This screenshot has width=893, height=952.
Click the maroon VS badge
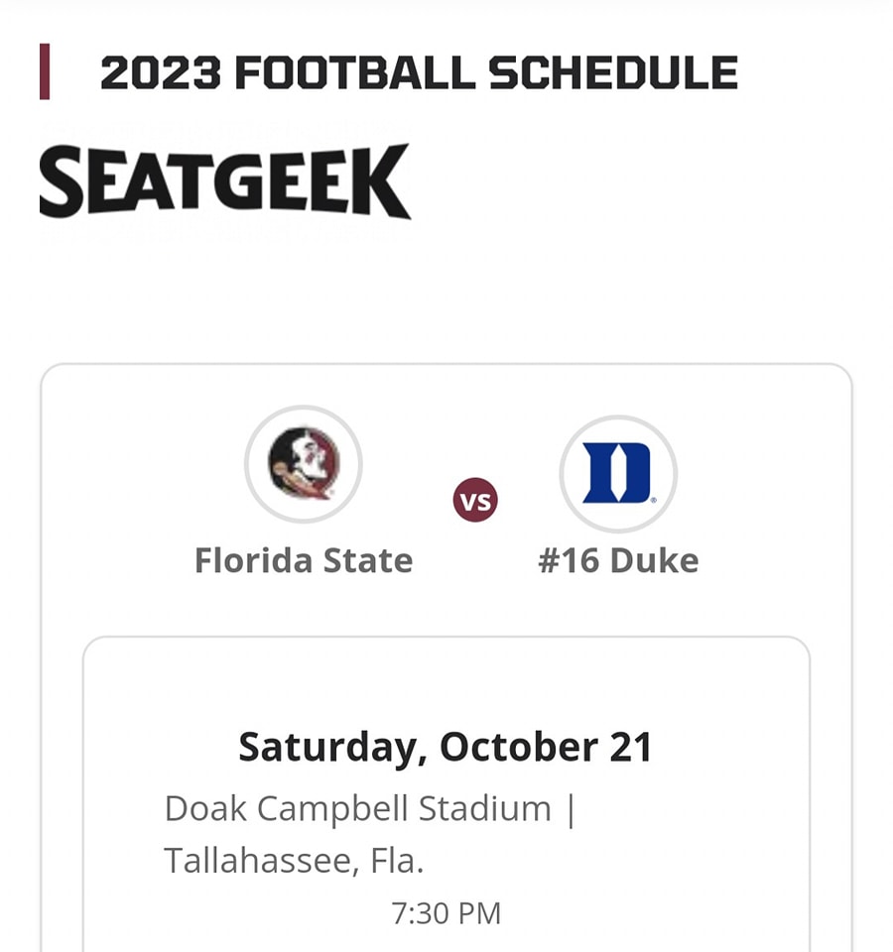coord(476,502)
